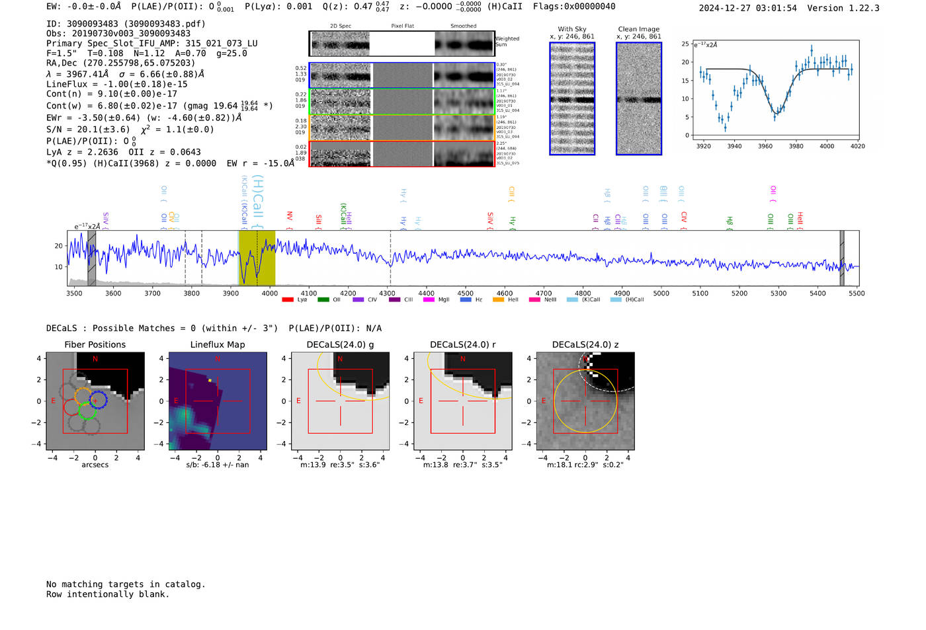
Task: Select the blue-bordered fiber spectrum row
Action: [x=401, y=75]
